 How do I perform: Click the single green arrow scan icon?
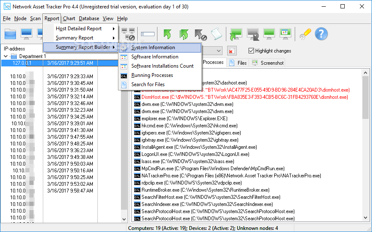[x=168, y=34]
